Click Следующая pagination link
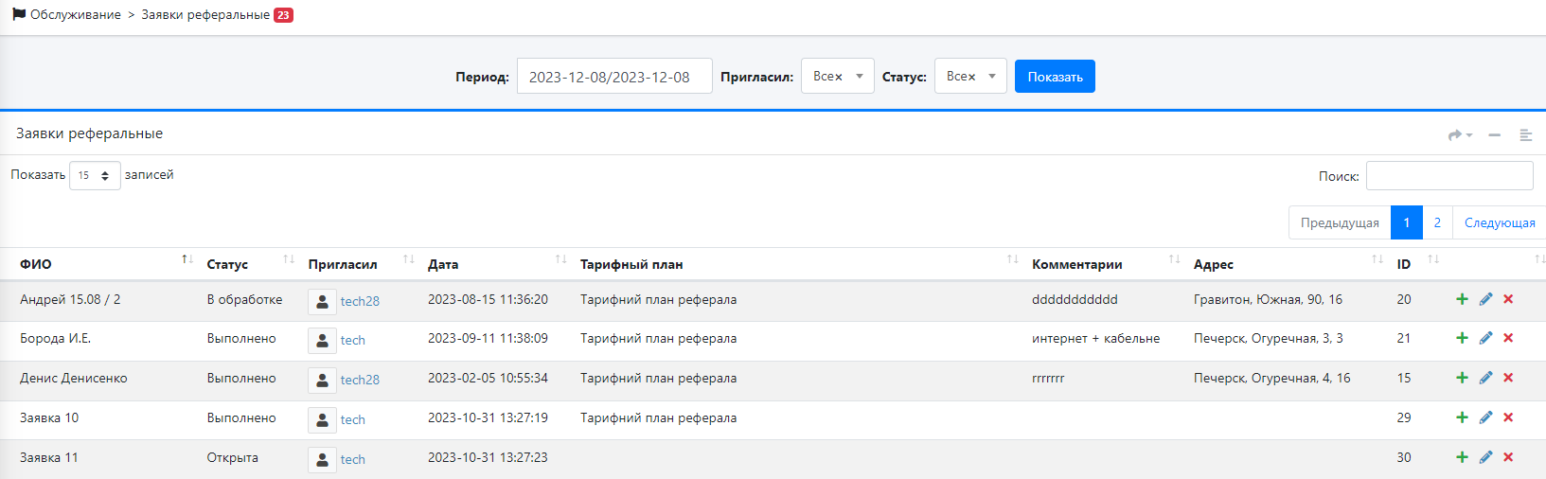Image resolution: width=1546 pixels, height=479 pixels. coord(1499,222)
